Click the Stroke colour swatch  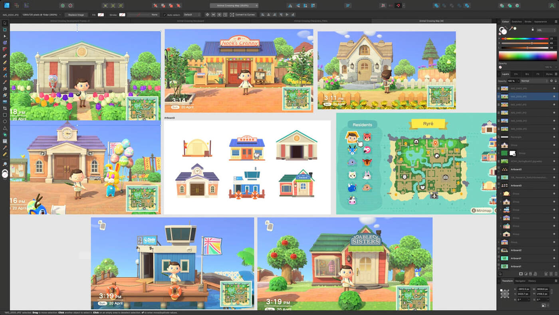point(122,14)
